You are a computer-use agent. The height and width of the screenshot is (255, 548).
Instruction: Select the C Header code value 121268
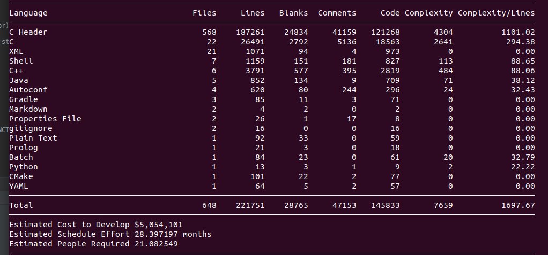click(385, 32)
